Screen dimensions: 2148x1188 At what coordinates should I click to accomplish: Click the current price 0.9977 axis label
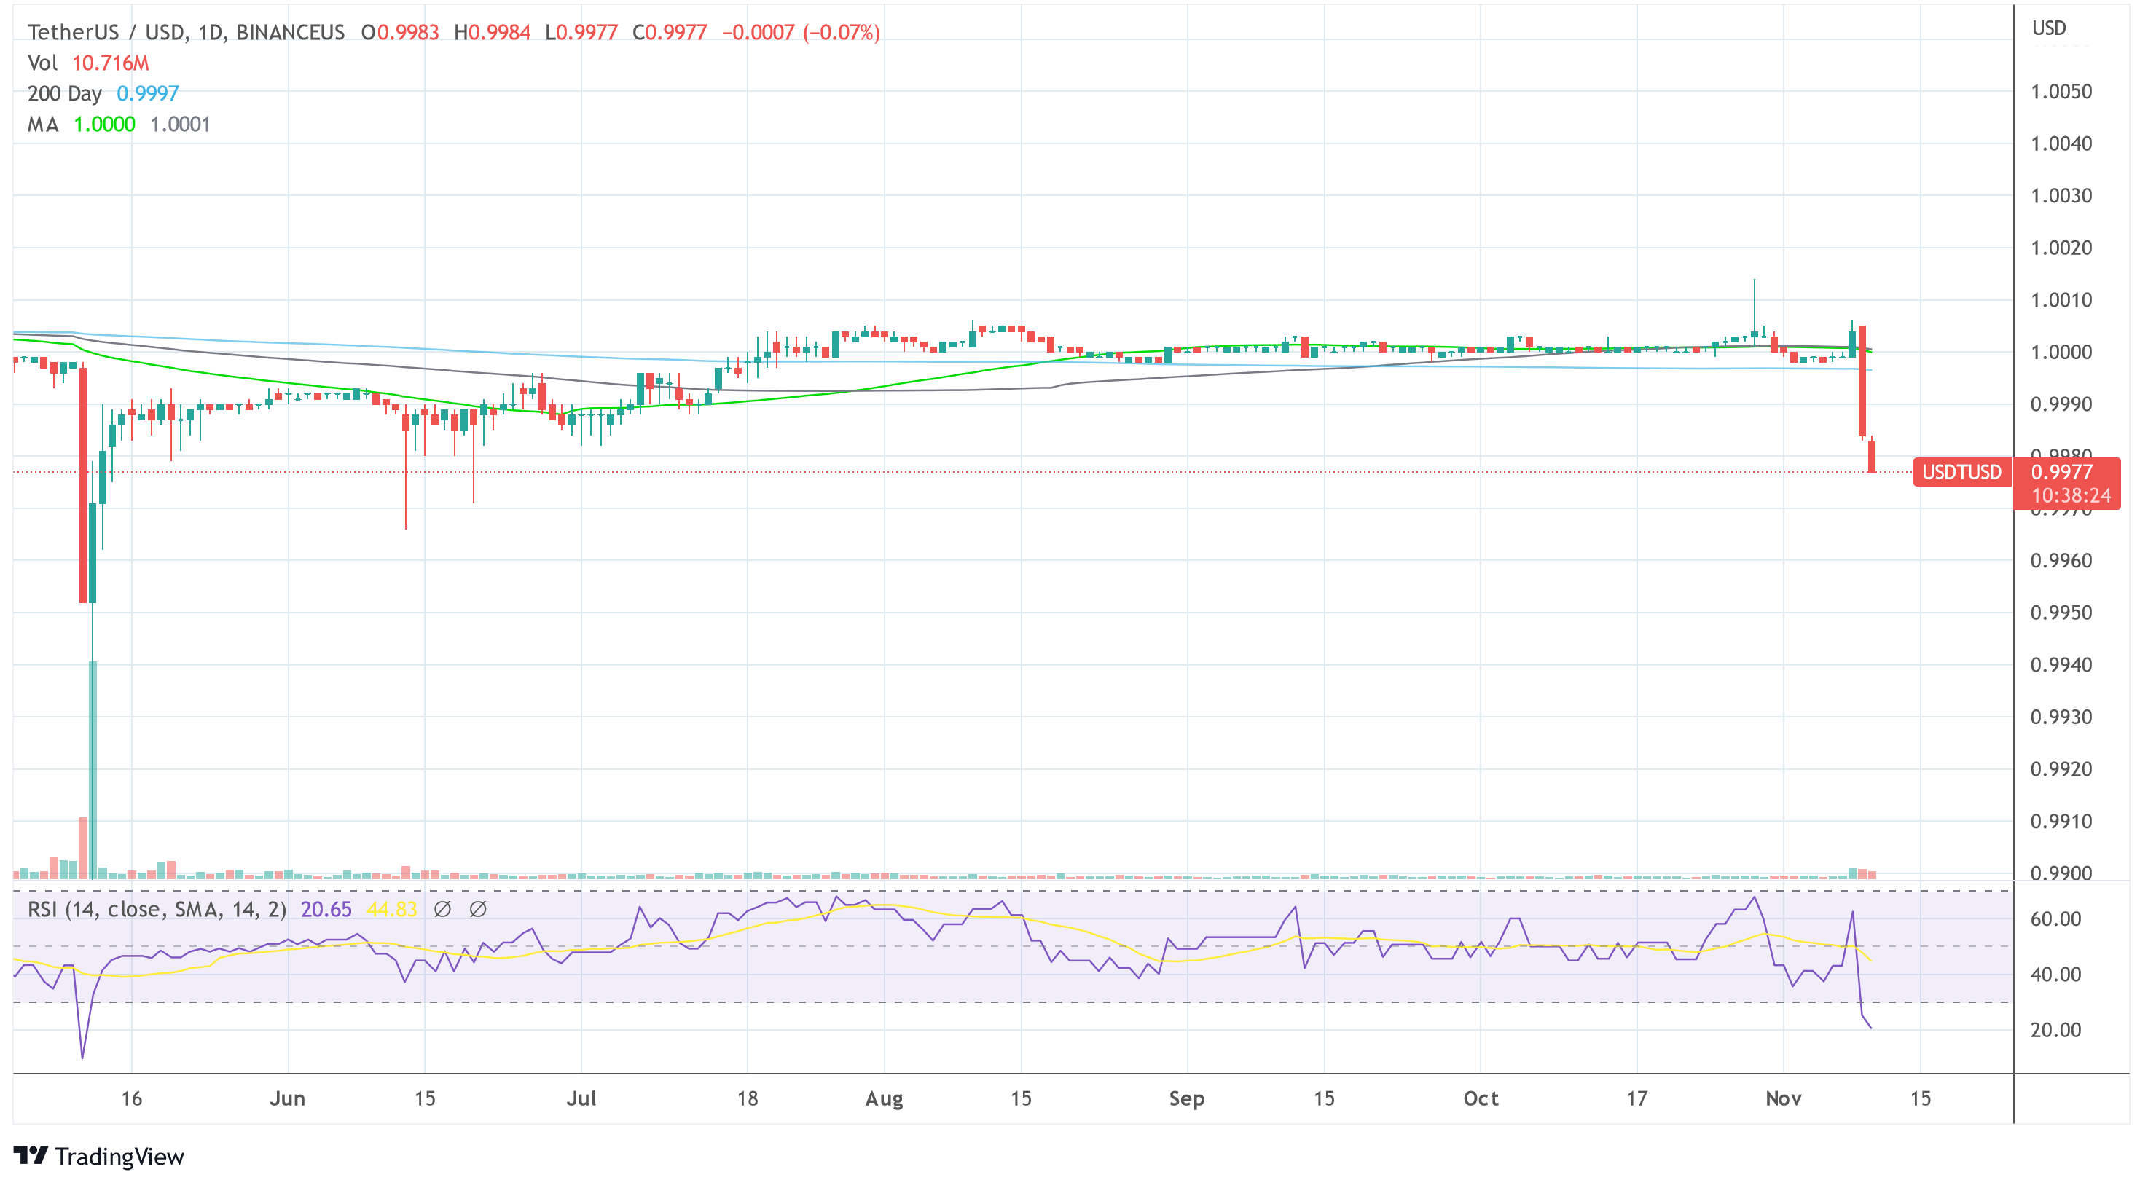point(2062,472)
